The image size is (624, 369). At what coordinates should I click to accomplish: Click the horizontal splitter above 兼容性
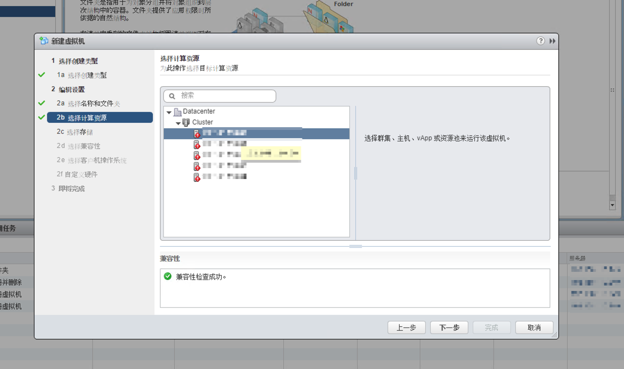(x=355, y=246)
